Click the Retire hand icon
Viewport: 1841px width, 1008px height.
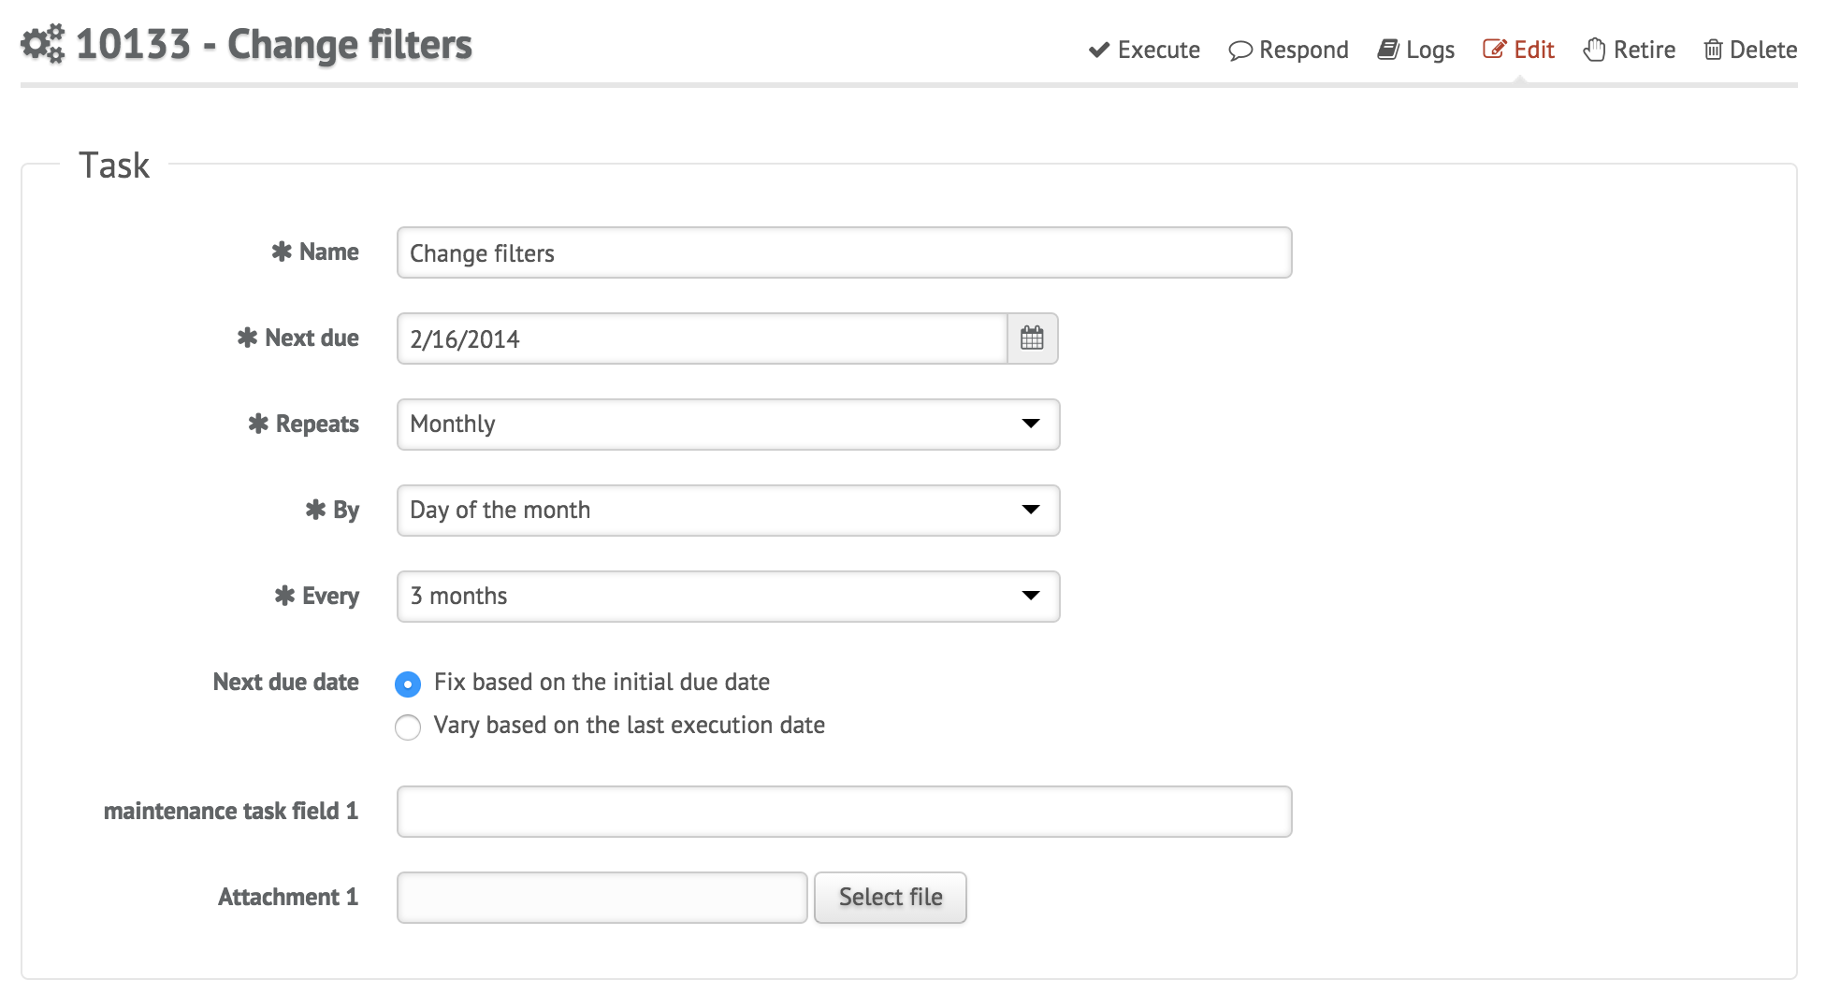point(1594,50)
